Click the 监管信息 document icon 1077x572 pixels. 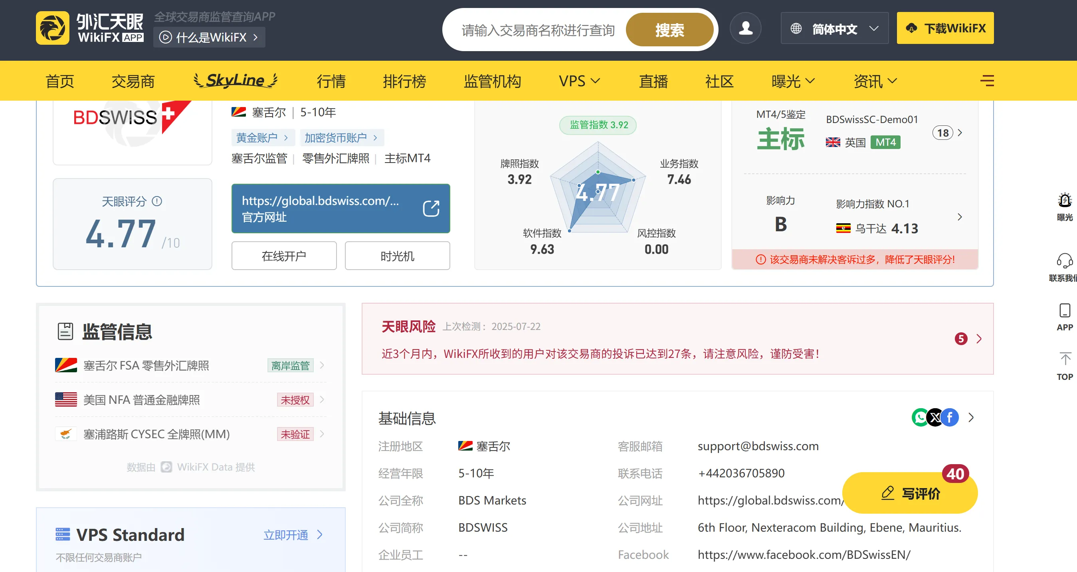(x=65, y=332)
